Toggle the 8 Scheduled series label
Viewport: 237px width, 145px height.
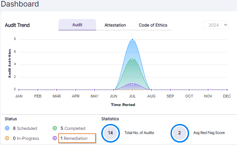click(x=24, y=128)
